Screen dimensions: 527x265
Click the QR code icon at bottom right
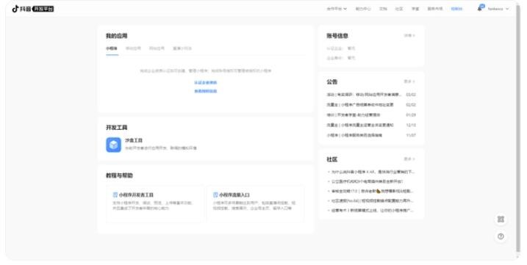(x=501, y=219)
